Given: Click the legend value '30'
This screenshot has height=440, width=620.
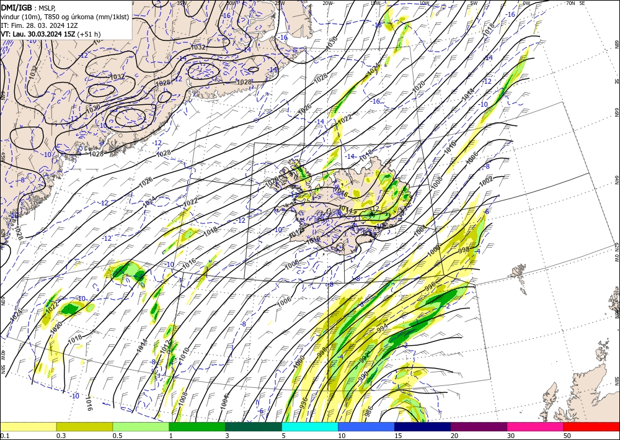Looking at the screenshot, I should 511,436.
